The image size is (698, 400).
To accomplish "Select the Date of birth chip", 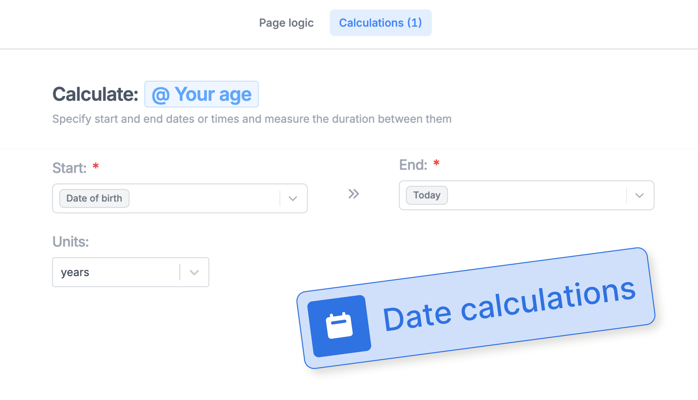I will click(94, 198).
